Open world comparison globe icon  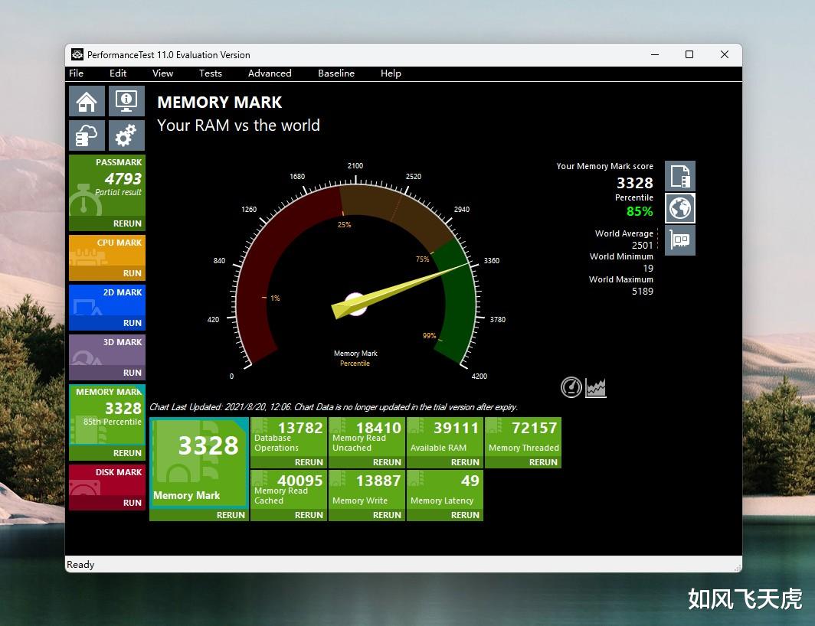tap(680, 208)
